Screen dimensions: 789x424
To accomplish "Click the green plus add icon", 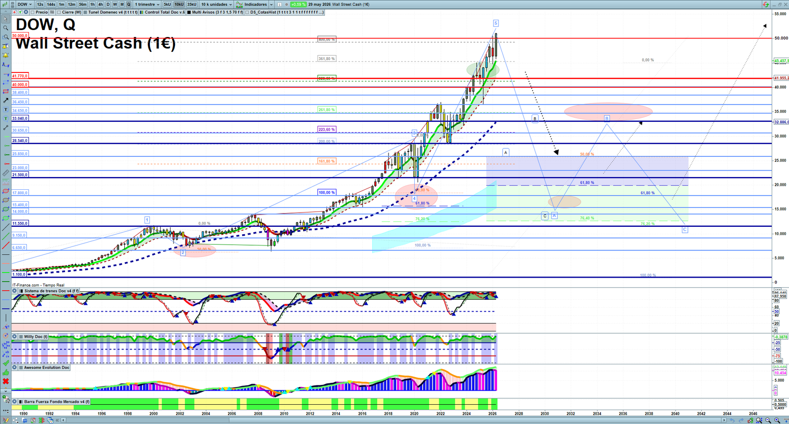I will pyautogui.click(x=20, y=12).
